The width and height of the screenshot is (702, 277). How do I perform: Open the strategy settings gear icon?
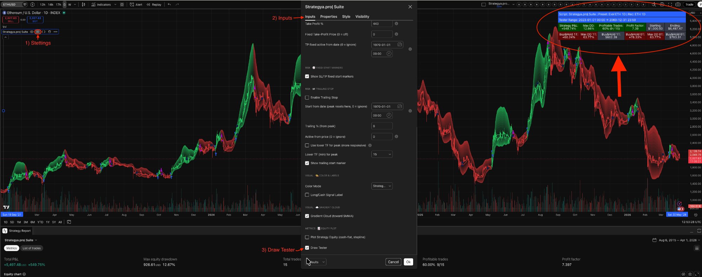[38, 32]
